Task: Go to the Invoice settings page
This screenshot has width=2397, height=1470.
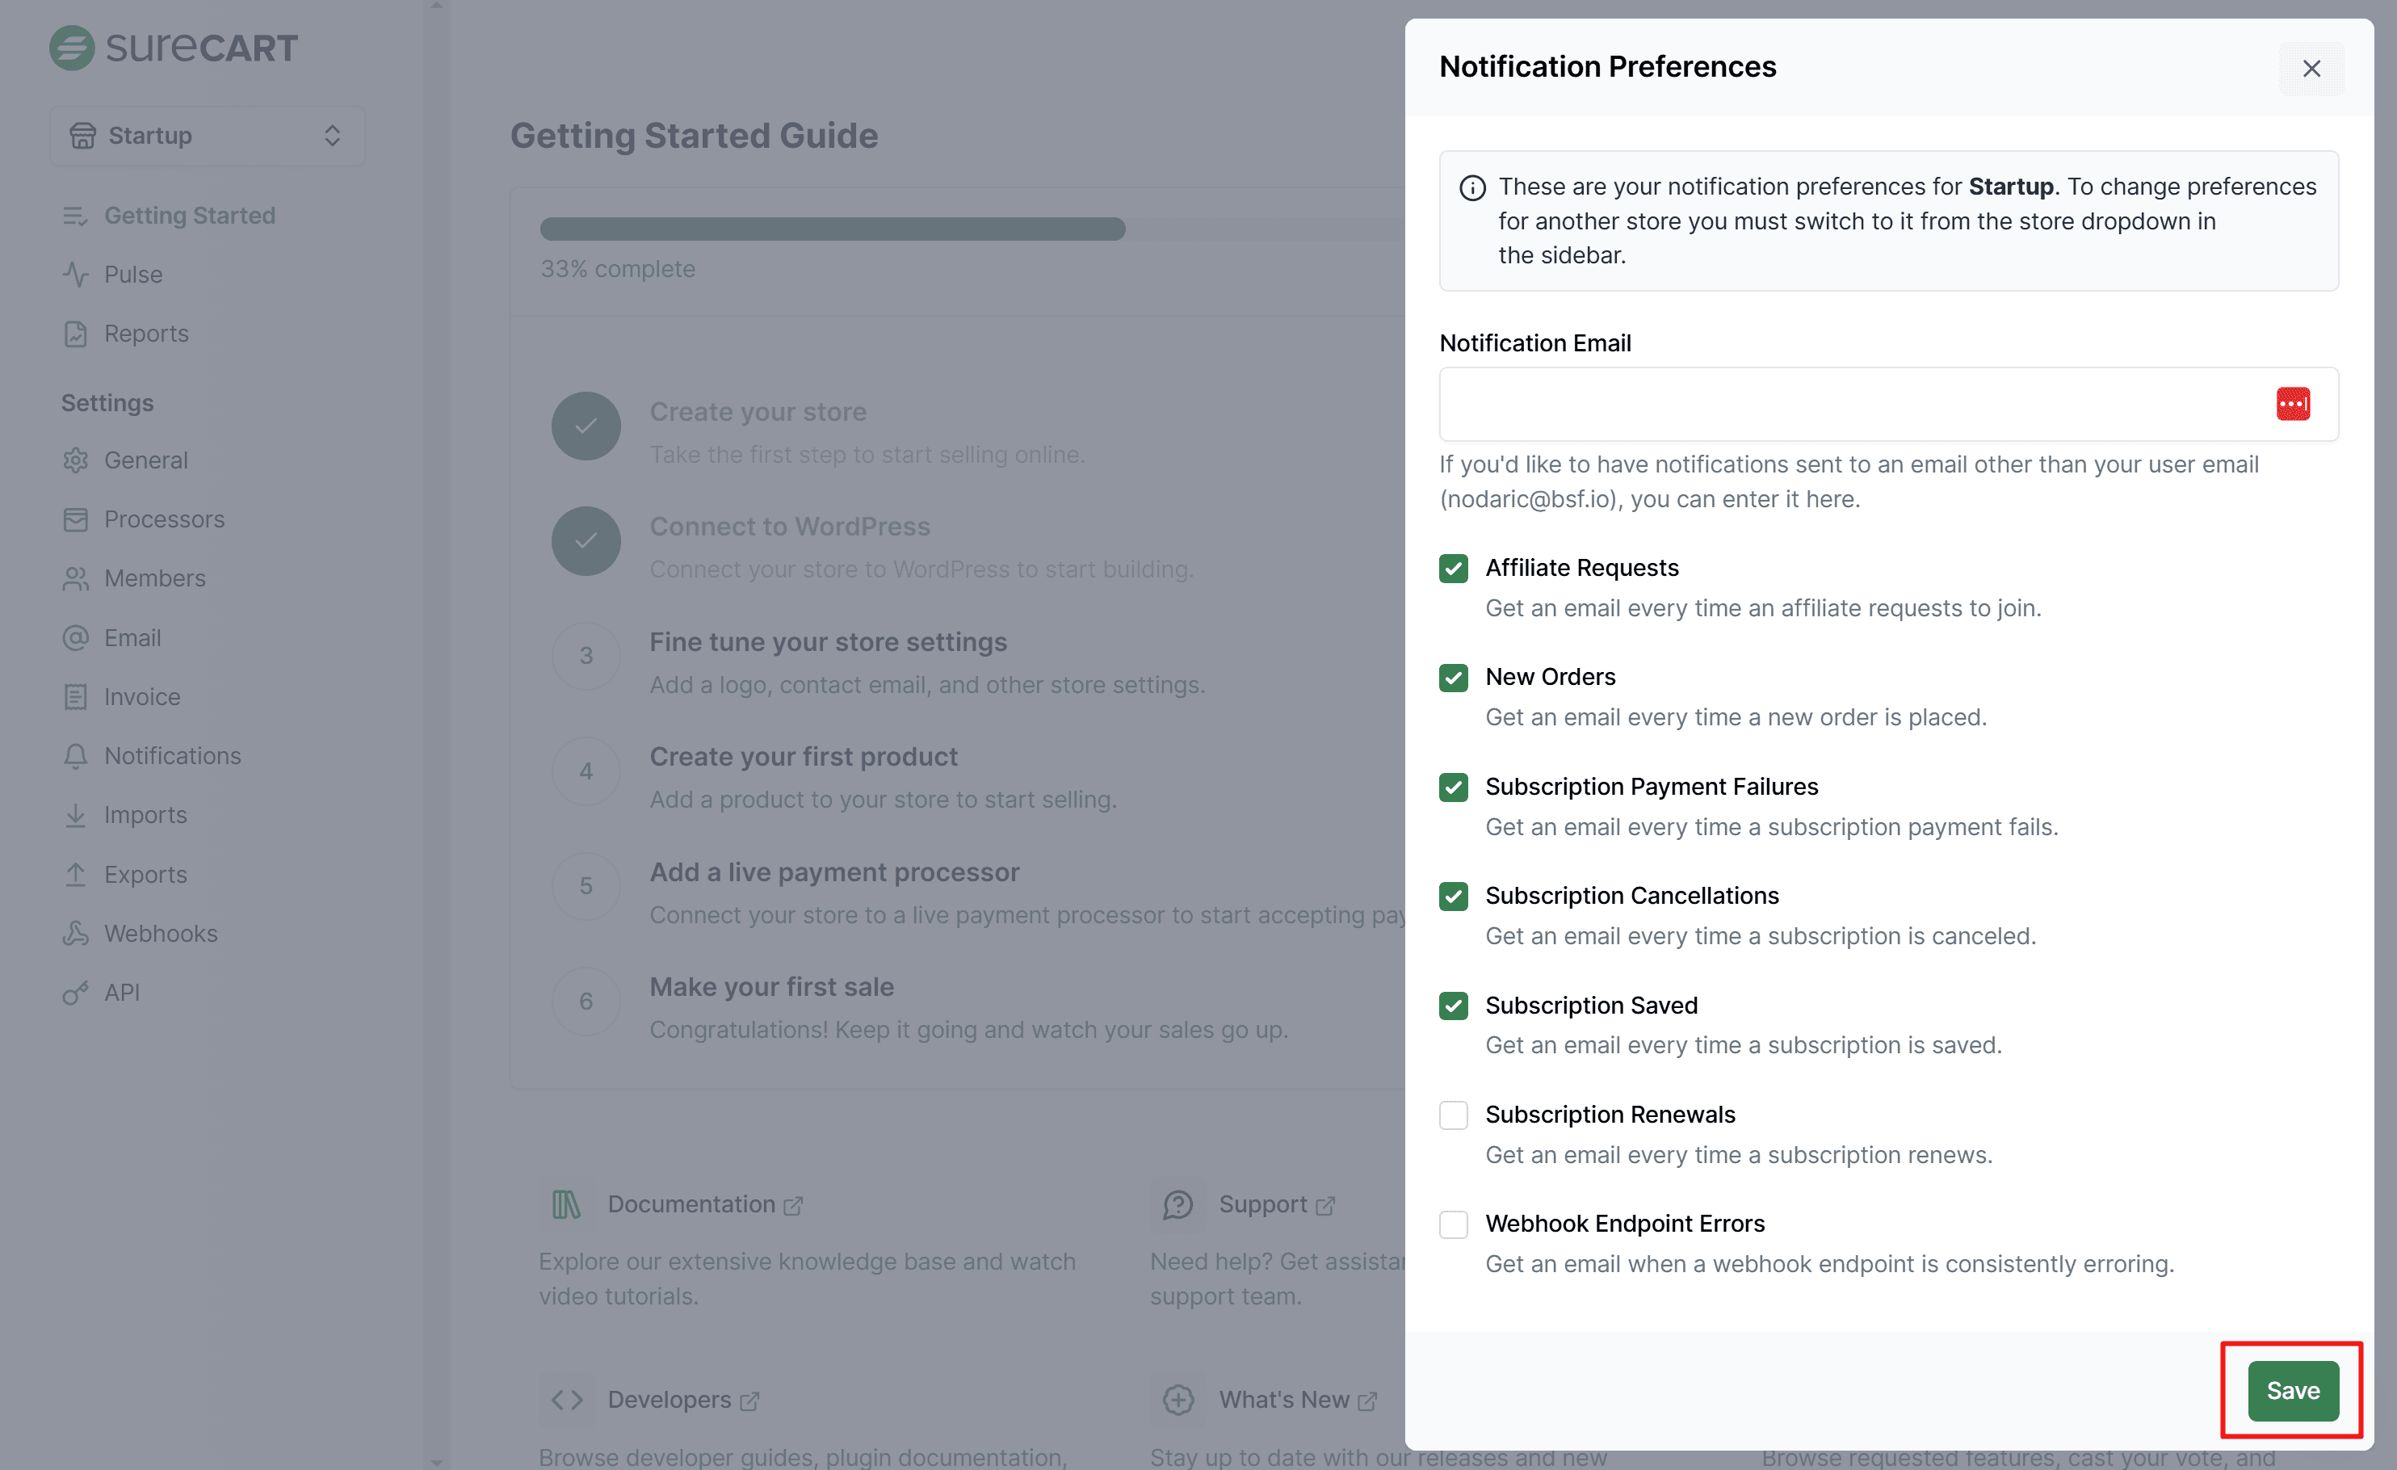Action: coord(142,696)
